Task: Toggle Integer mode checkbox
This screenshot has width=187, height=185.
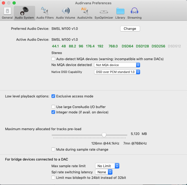Action: pyautogui.click(x=53, y=112)
